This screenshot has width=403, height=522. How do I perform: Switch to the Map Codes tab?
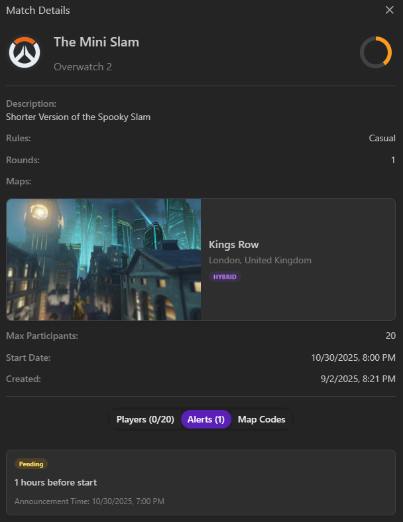261,419
